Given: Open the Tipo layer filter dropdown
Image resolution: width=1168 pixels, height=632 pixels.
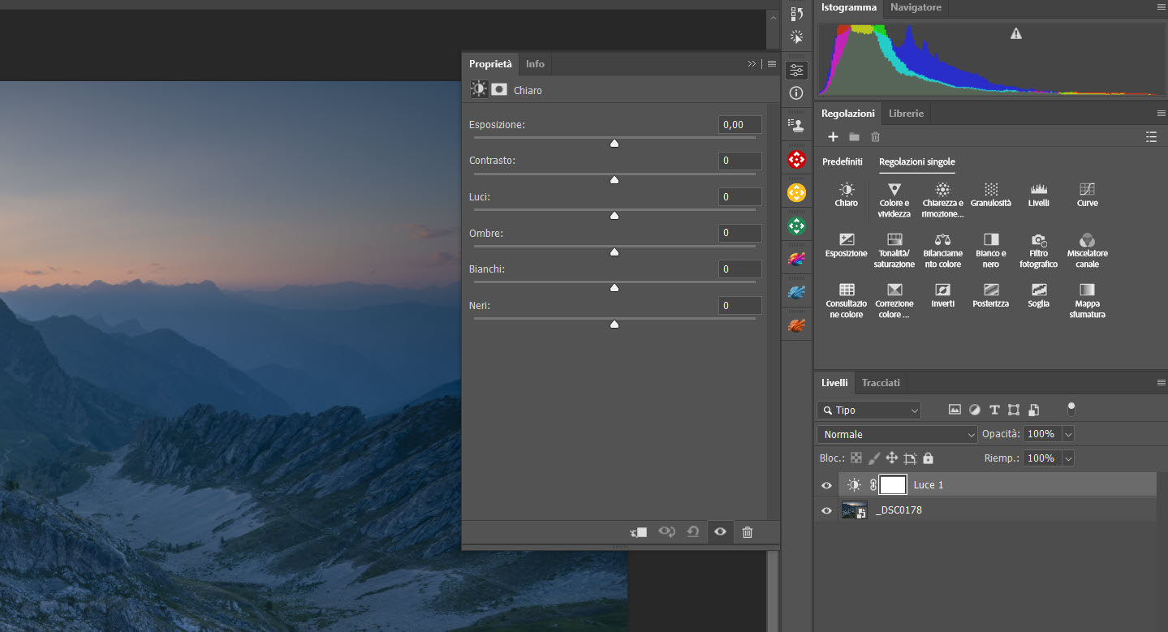Looking at the screenshot, I should 869,411.
